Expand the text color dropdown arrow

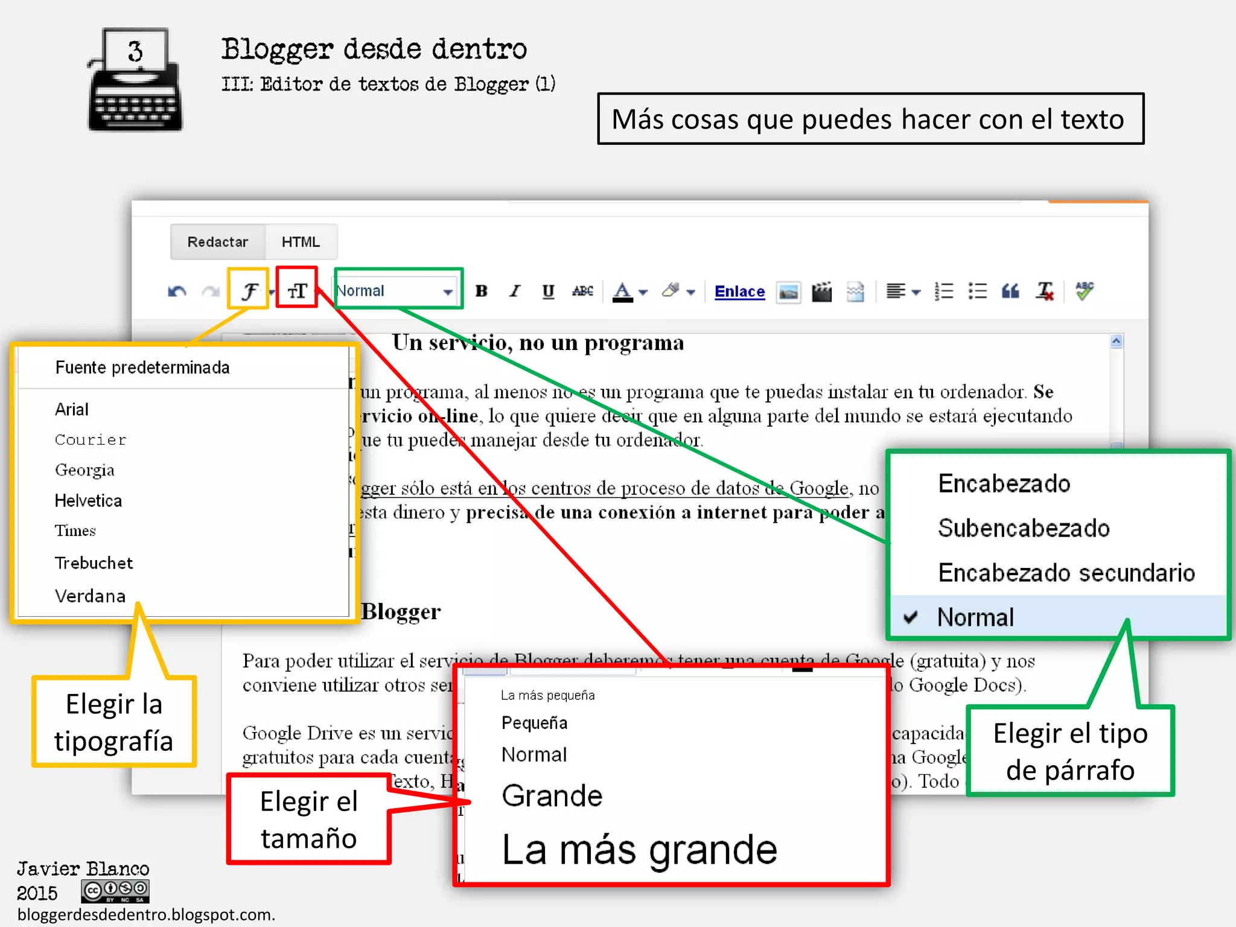coord(643,293)
